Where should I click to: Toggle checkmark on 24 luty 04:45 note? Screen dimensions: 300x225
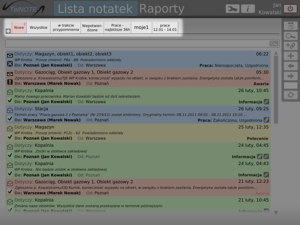click(10, 155)
